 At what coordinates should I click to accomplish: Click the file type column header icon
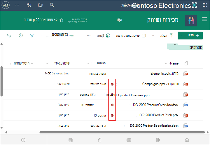coord(186,63)
